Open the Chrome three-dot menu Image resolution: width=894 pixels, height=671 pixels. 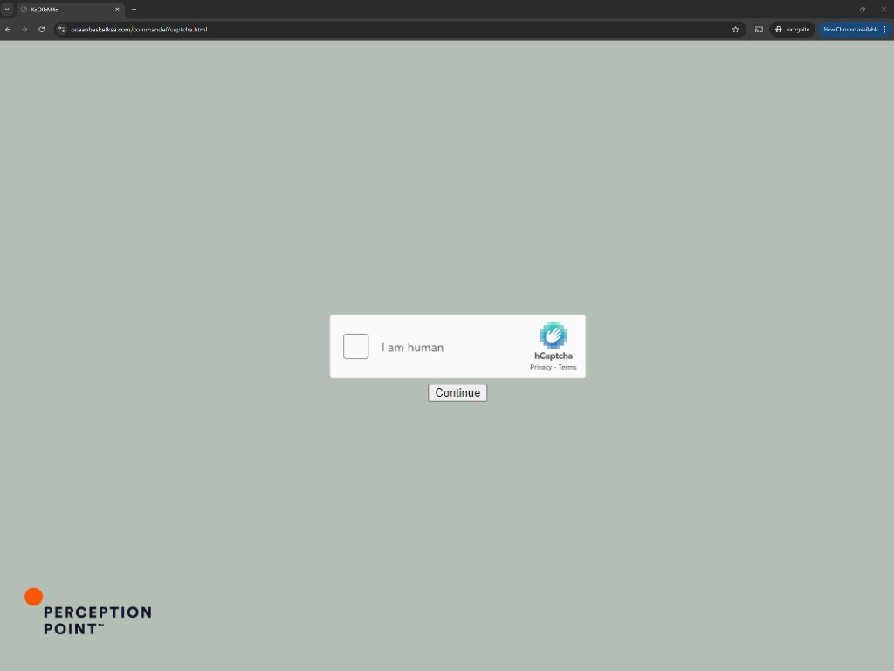(x=884, y=30)
